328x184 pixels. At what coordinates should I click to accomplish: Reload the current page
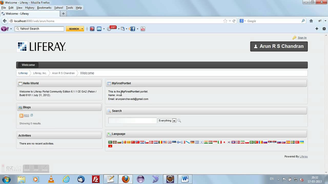pos(234,21)
